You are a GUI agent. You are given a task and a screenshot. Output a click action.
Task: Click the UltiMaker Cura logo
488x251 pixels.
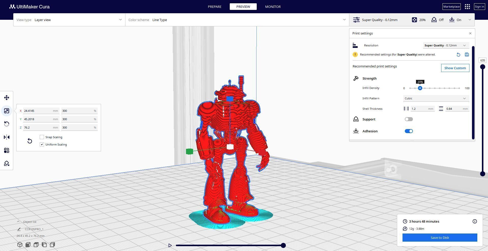[x=30, y=7]
